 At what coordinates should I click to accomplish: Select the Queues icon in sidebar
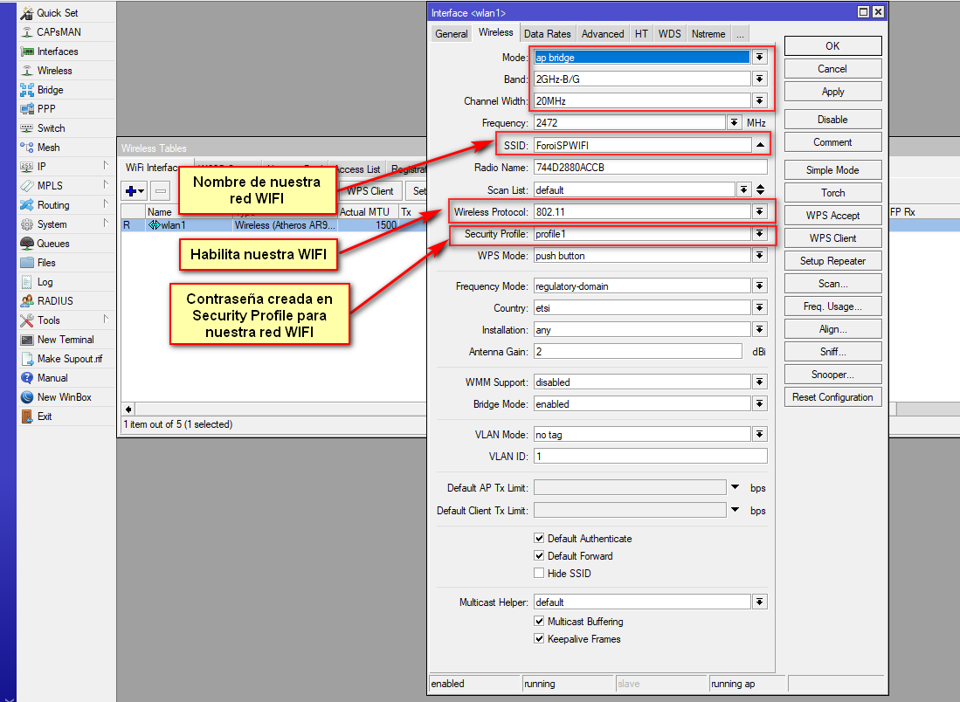click(27, 244)
